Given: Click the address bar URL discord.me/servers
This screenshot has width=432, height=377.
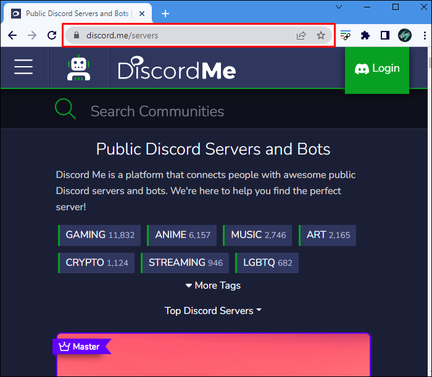Looking at the screenshot, I should [x=122, y=36].
